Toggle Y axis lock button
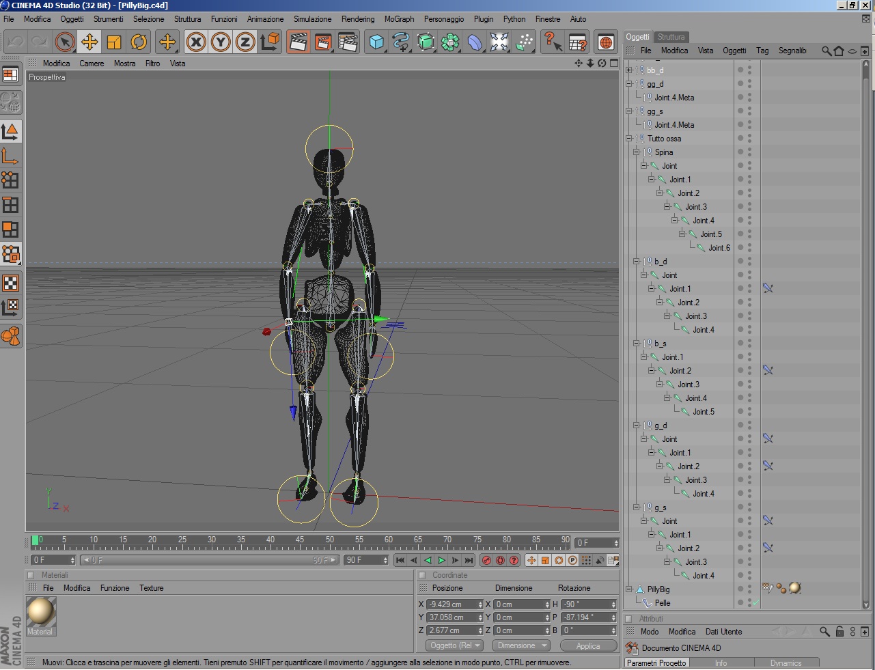 tap(221, 42)
